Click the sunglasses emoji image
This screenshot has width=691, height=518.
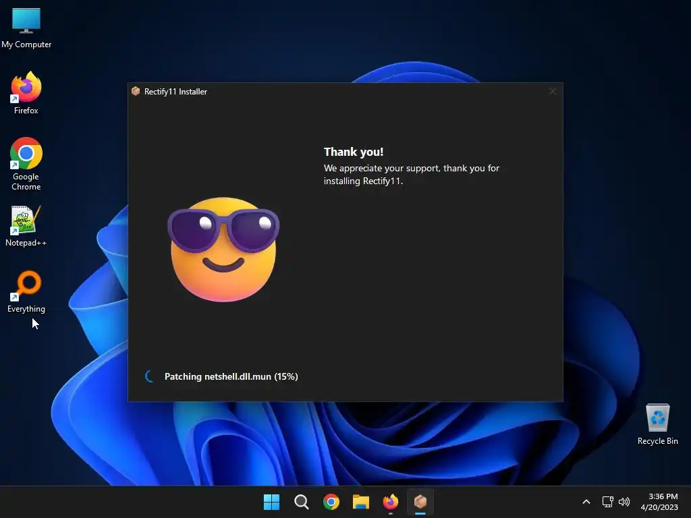tap(223, 250)
